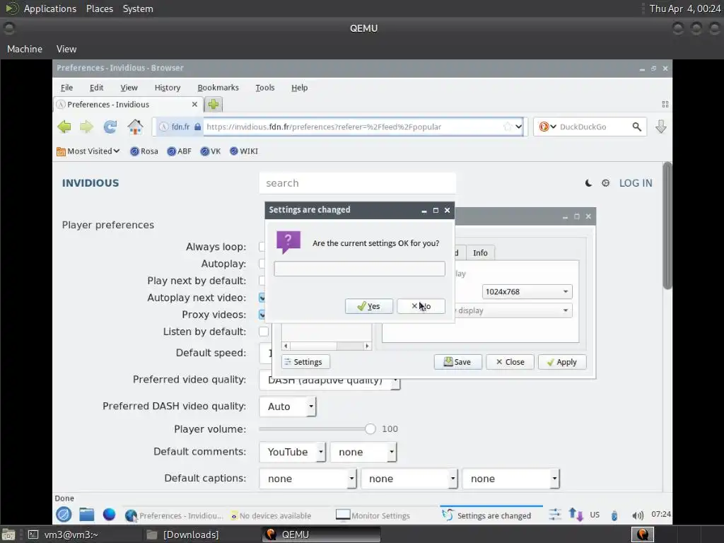Open the URL history dropdown arrow

[518, 127]
